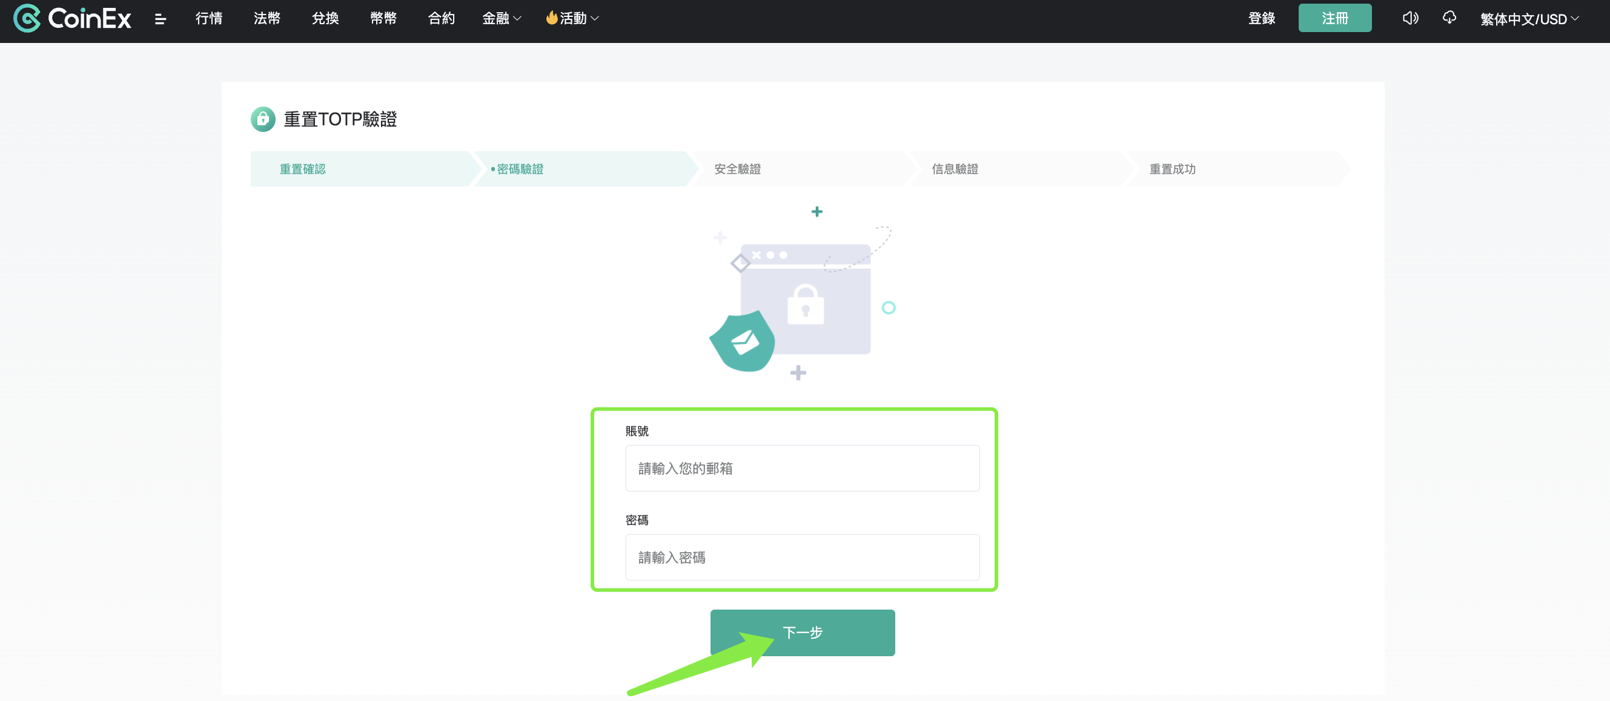The image size is (1610, 701).
Task: Click the 登錄 login link
Action: [x=1261, y=19]
